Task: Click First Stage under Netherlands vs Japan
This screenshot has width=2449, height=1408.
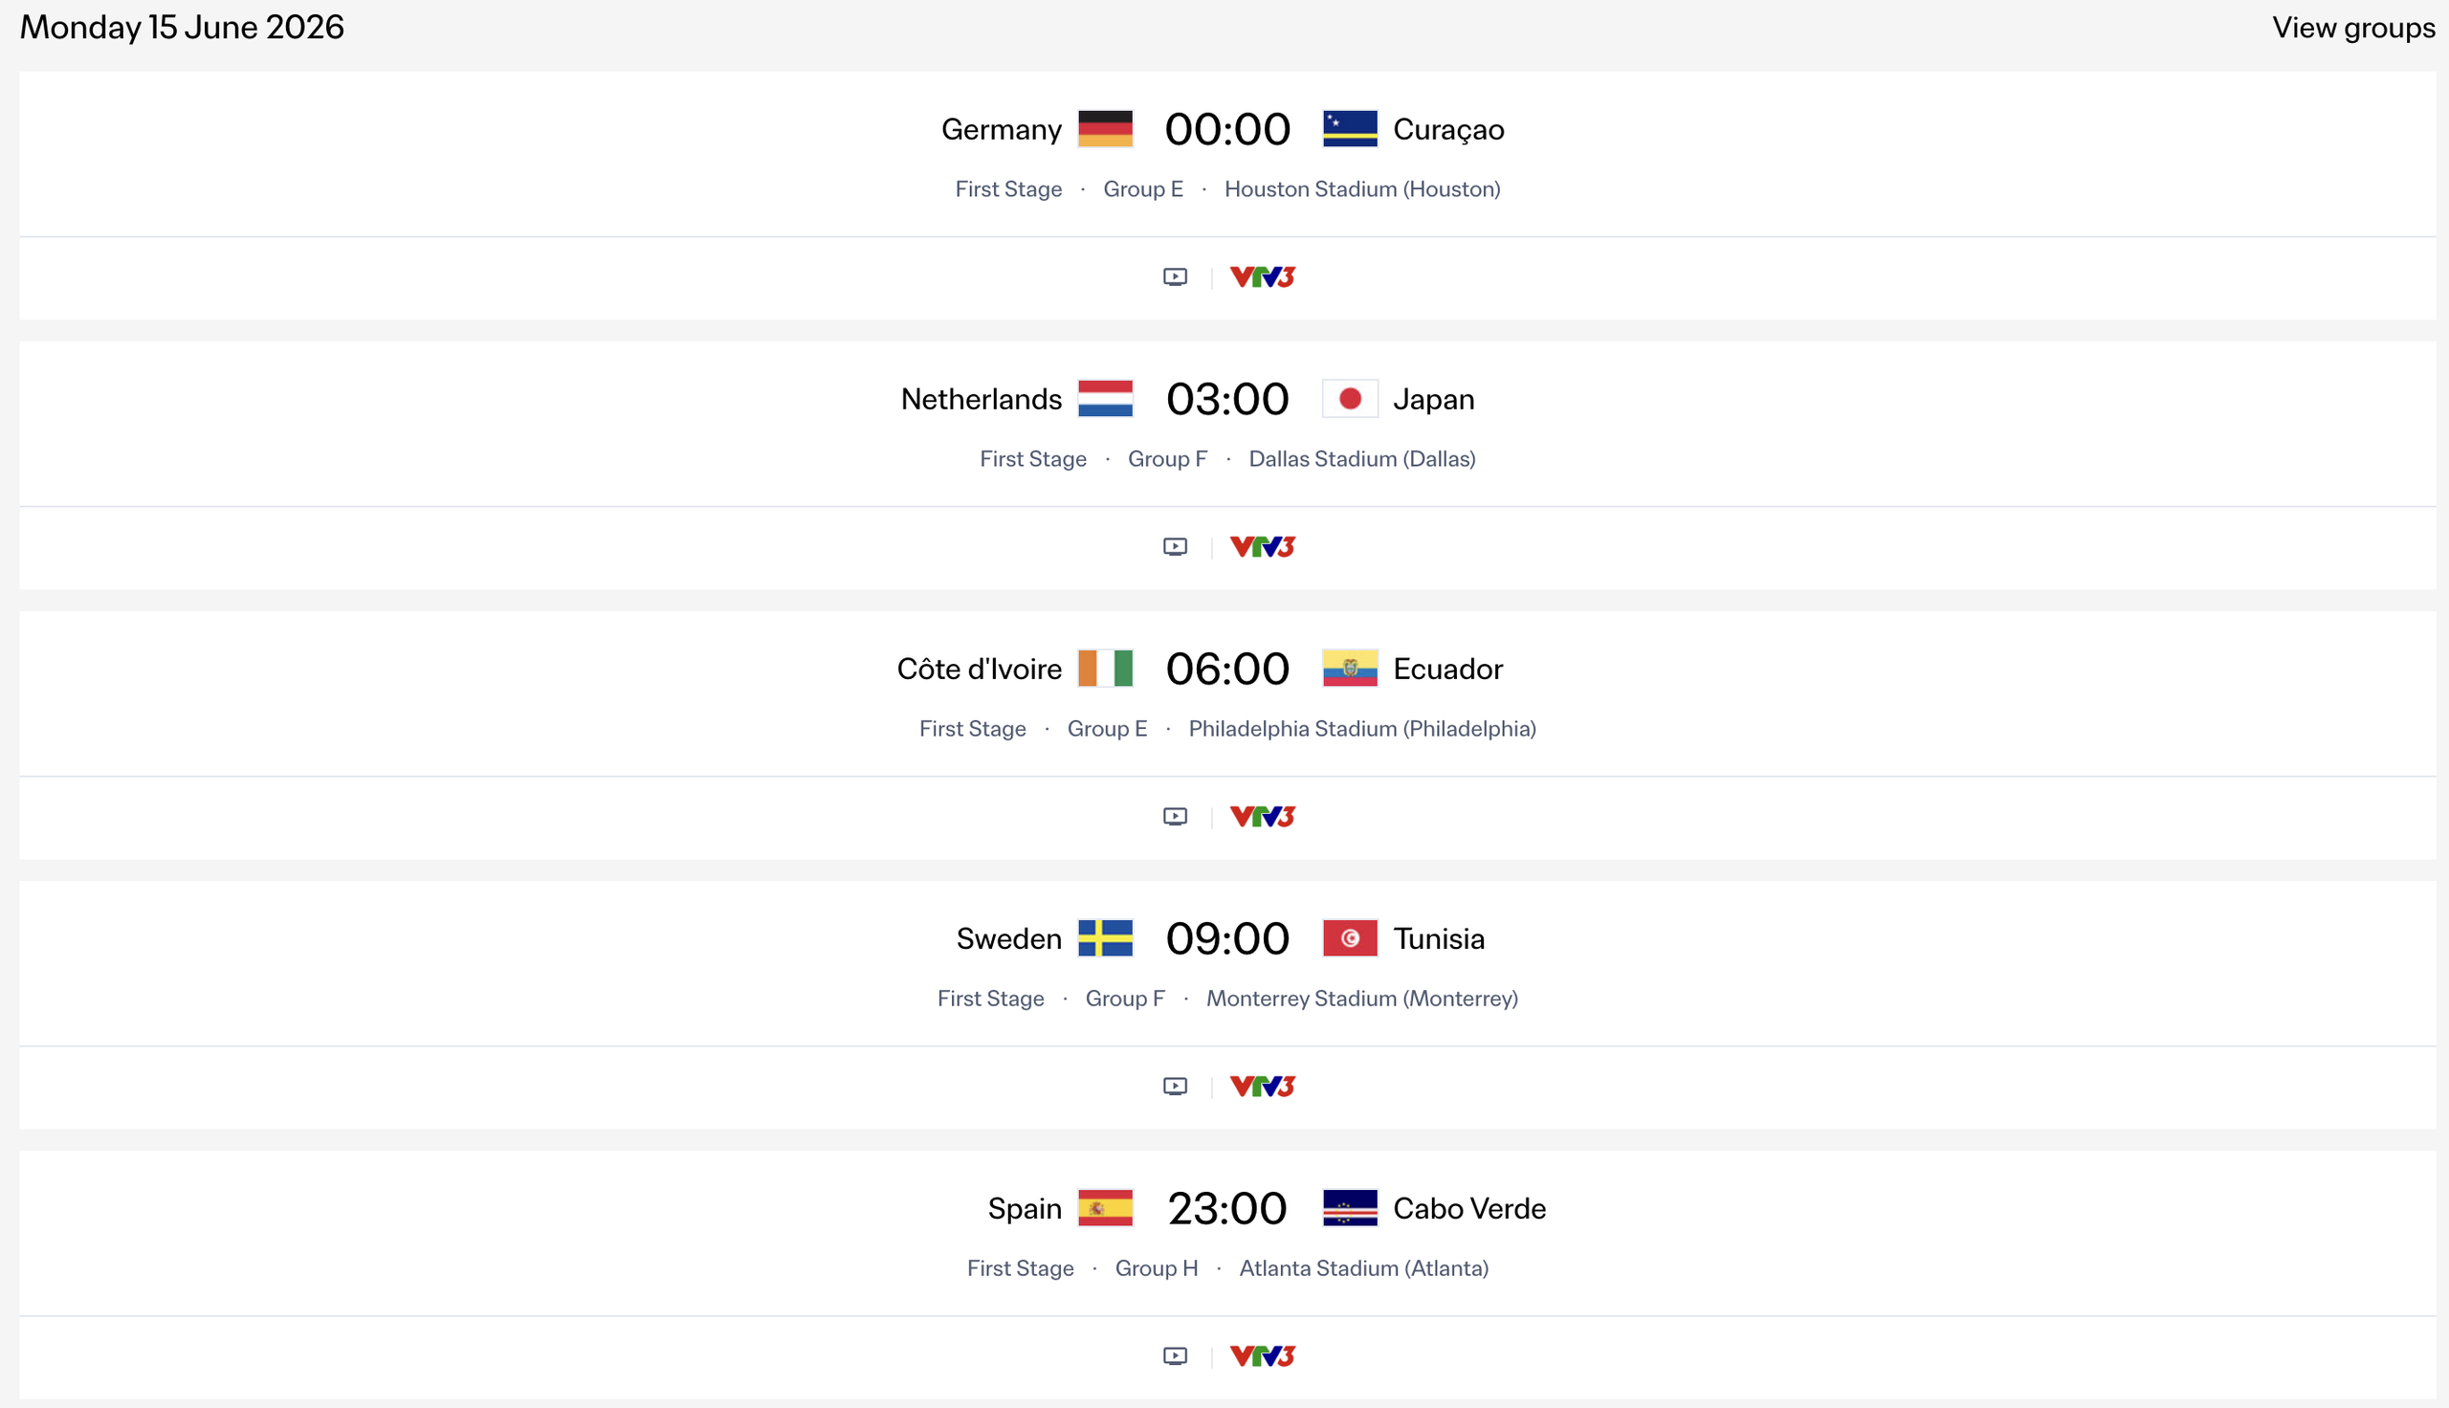Action: pyautogui.click(x=1032, y=458)
